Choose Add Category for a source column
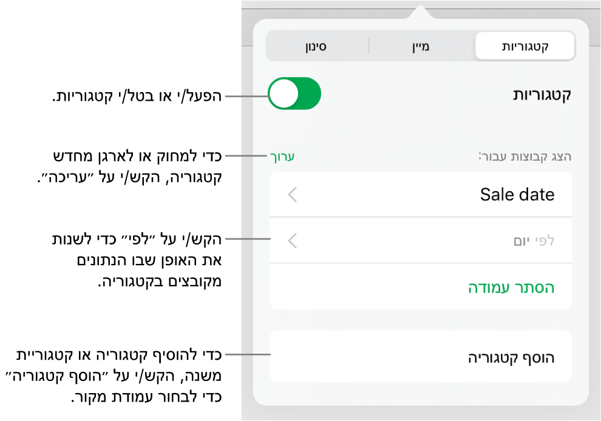 (514, 356)
